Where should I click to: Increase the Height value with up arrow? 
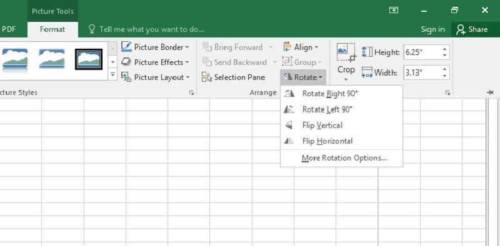445,49
